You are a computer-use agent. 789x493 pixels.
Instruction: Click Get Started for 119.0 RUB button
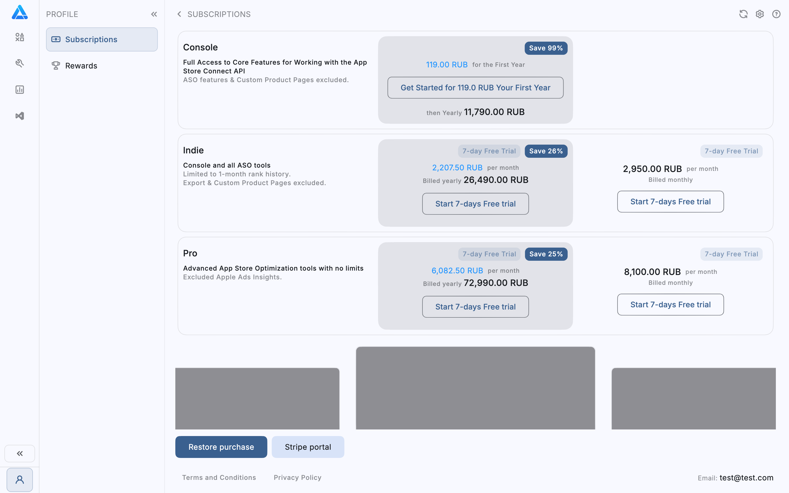pyautogui.click(x=475, y=88)
